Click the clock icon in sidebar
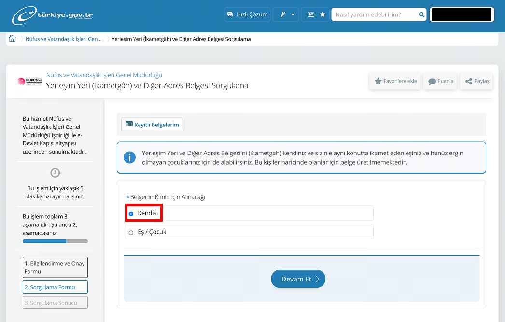Image resolution: width=505 pixels, height=322 pixels. point(55,173)
